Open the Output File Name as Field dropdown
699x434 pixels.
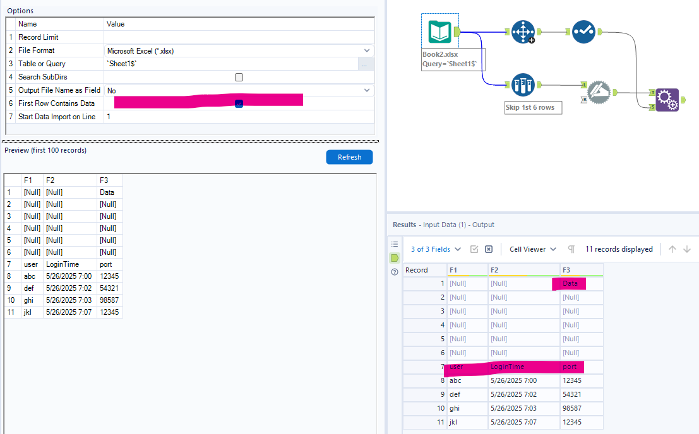[365, 90]
